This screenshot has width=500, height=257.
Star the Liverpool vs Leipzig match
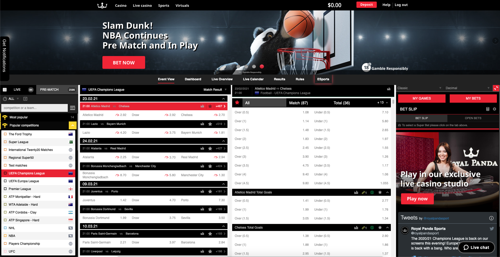point(210,252)
